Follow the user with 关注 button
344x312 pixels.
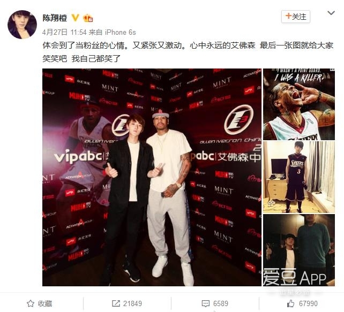point(296,17)
